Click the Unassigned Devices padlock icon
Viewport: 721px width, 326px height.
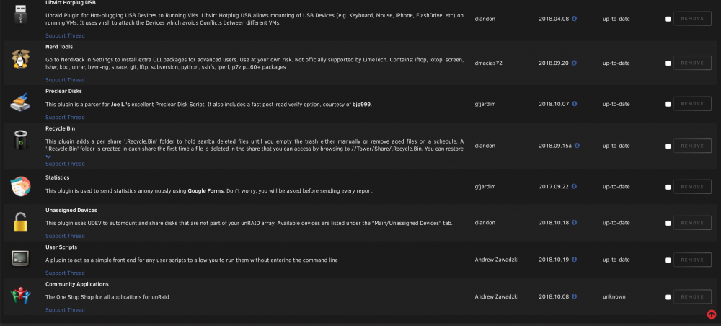[20, 222]
